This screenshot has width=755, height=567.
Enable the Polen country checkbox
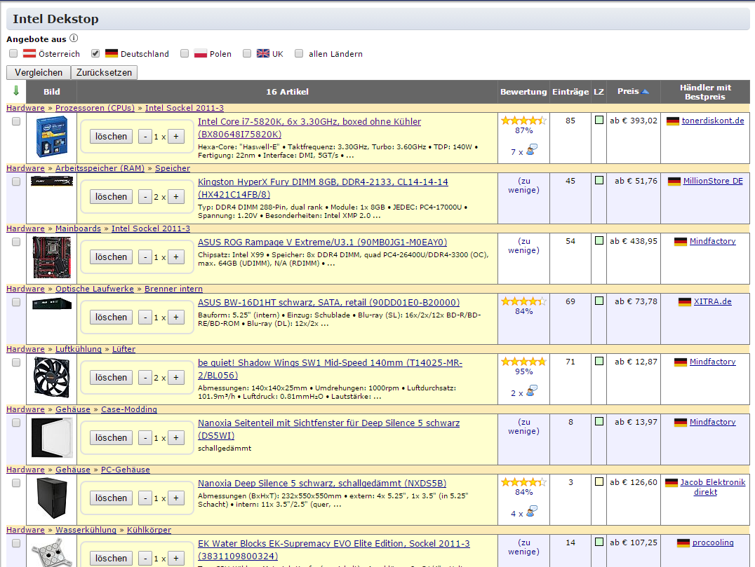185,53
